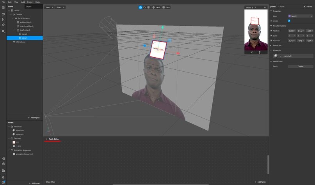Click the patch arrow beside Rotation property

pos(271,41)
